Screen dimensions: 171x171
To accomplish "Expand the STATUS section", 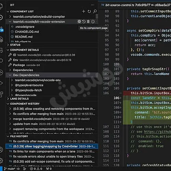I will [x=8, y=45].
